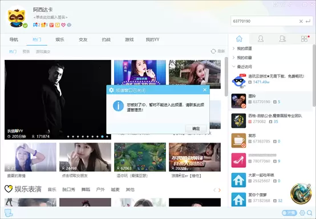316x219 pixels.
Task: Open the stream thumbnail with 24498 viewers
Action: (x=85, y=157)
